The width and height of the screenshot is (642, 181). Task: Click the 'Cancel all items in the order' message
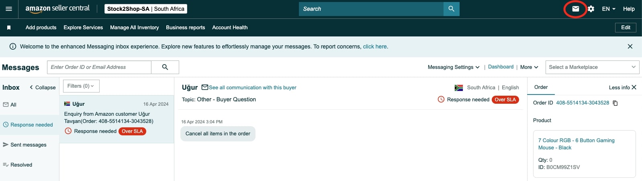tap(218, 134)
